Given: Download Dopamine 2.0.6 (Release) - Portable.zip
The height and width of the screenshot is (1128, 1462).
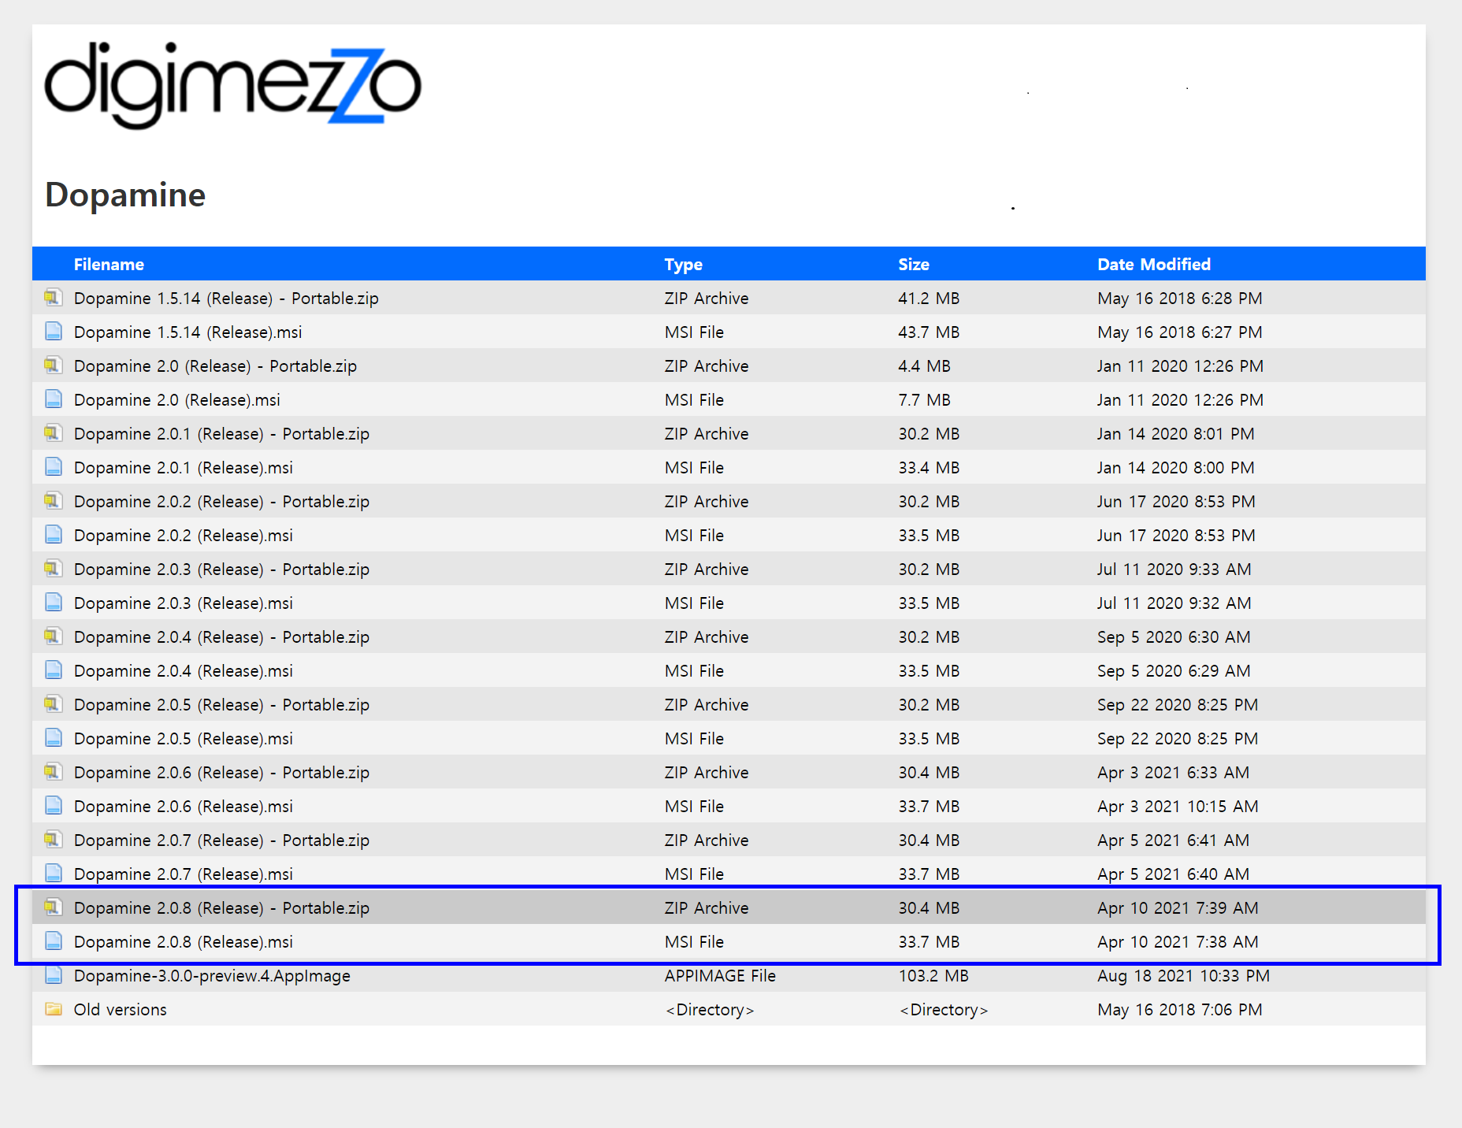Looking at the screenshot, I should point(221,773).
